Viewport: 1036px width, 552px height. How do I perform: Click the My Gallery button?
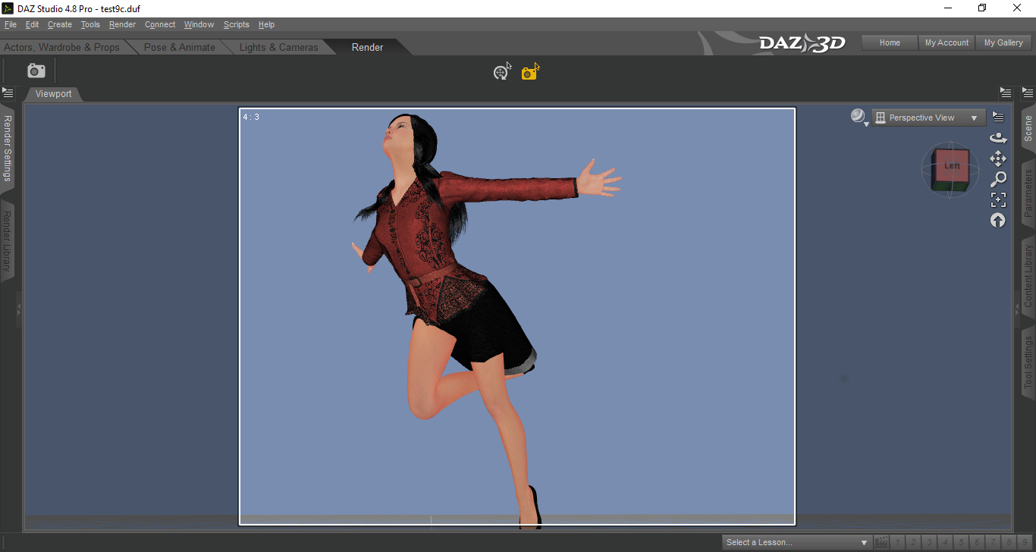1003,42
